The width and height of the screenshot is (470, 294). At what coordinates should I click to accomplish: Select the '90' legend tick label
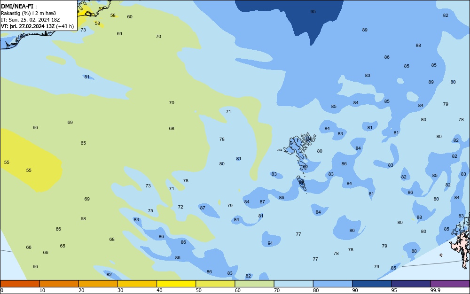click(355, 290)
